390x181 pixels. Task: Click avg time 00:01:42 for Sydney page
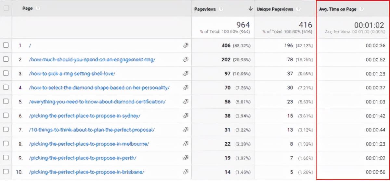tap(375, 115)
